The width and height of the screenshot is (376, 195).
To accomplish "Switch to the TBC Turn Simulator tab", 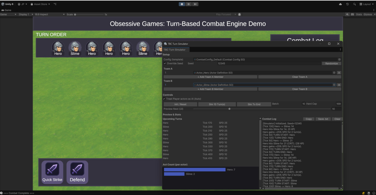I will (175, 49).
